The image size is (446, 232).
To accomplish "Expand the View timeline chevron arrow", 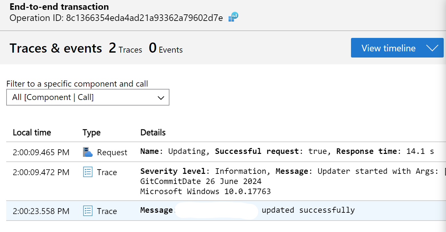I will tap(432, 48).
